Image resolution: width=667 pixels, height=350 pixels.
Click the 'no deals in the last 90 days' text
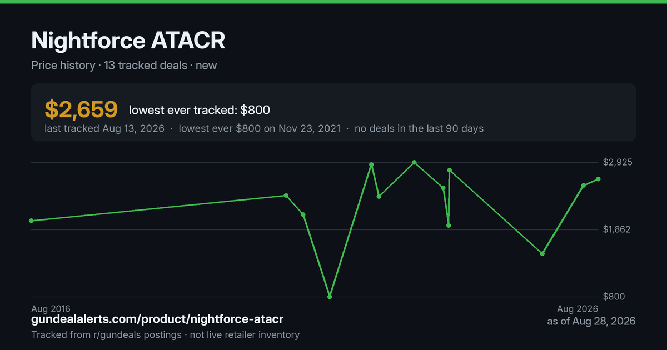(x=419, y=128)
